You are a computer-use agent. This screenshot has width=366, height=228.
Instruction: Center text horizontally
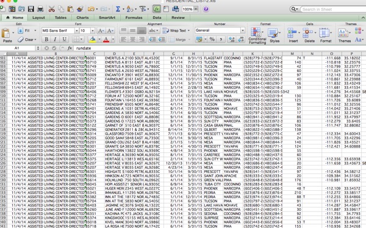[132, 39]
